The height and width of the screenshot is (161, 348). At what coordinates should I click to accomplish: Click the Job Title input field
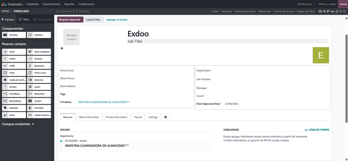(227, 41)
